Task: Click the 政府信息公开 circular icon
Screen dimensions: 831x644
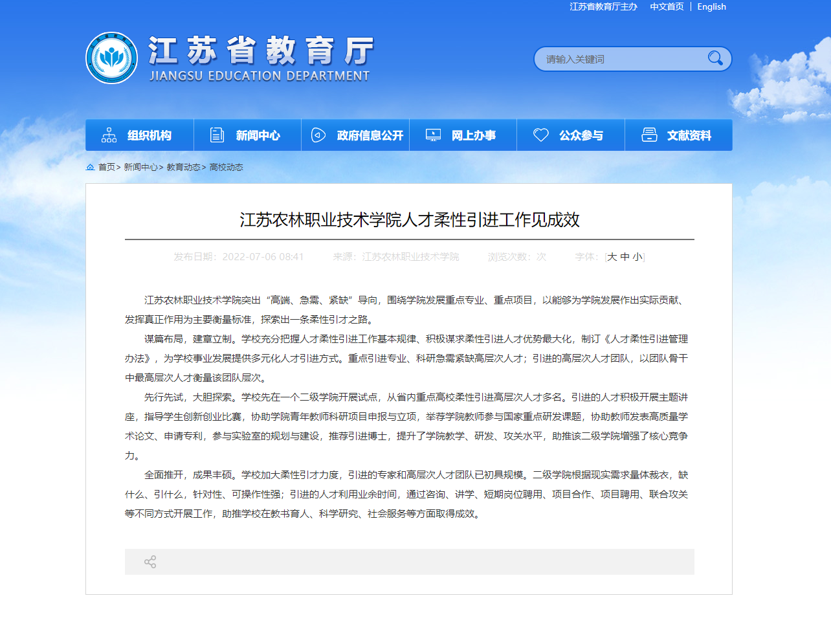Action: pyautogui.click(x=318, y=135)
